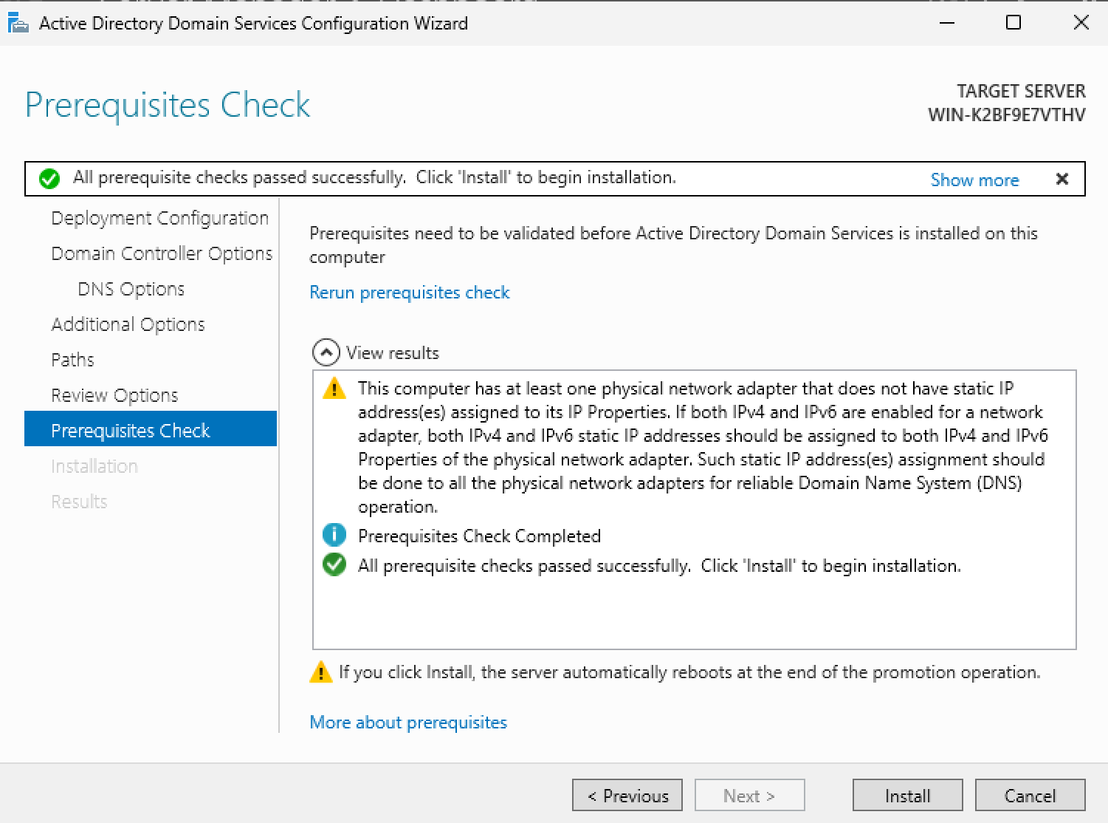
Task: Close the wizard window
Action: [1081, 23]
